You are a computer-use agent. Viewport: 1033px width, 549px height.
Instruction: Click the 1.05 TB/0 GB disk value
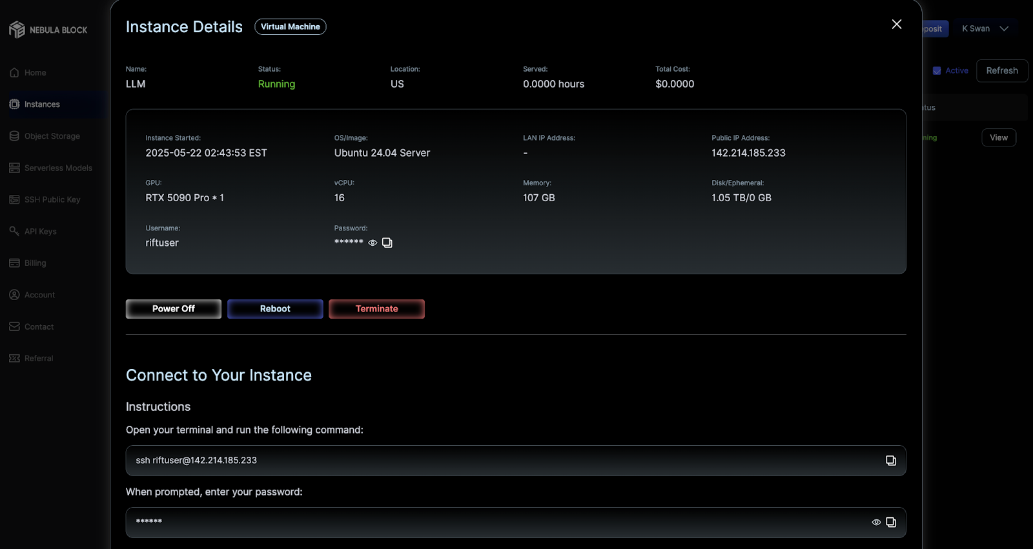(x=741, y=198)
